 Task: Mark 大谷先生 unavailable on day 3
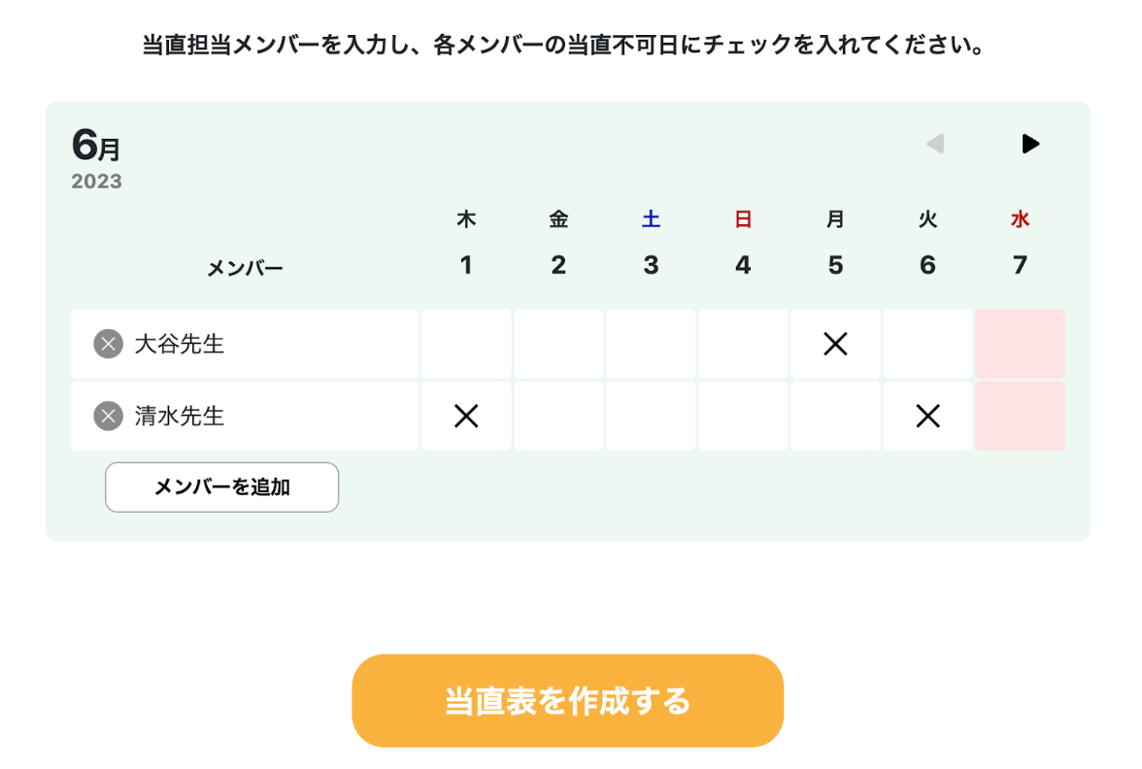[x=651, y=344]
